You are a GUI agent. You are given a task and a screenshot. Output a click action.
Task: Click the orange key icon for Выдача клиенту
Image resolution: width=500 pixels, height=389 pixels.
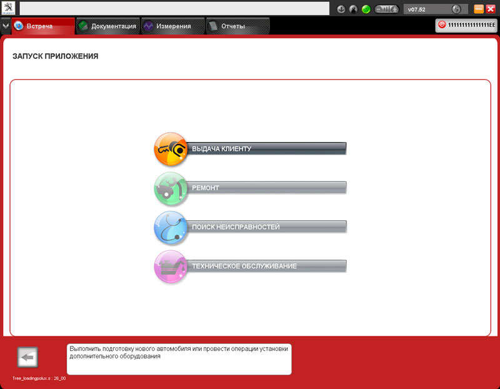[x=170, y=149]
